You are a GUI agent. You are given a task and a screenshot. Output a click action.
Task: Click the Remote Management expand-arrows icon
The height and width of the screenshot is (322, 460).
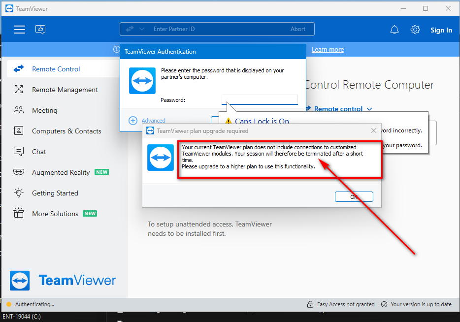click(x=19, y=89)
